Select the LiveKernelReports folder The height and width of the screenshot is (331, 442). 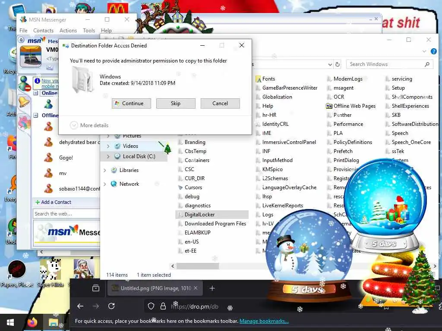pos(280,206)
